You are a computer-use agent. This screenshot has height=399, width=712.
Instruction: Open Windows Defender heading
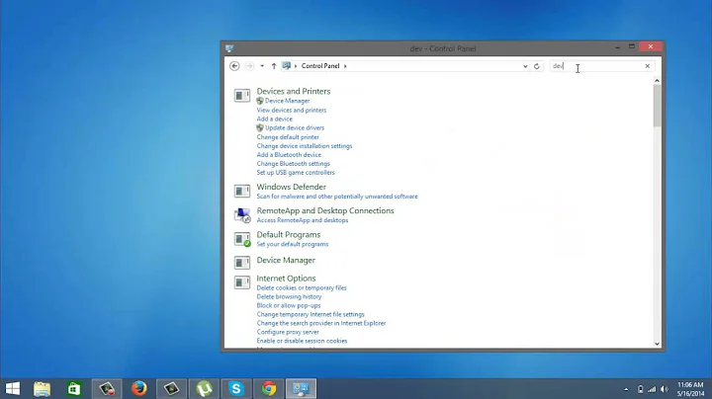(x=291, y=187)
